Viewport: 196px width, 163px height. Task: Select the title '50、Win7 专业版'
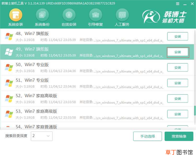(32, 65)
